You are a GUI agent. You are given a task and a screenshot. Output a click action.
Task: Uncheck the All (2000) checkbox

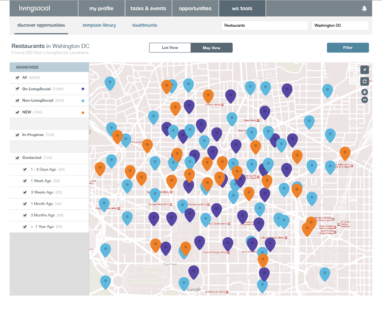point(17,78)
